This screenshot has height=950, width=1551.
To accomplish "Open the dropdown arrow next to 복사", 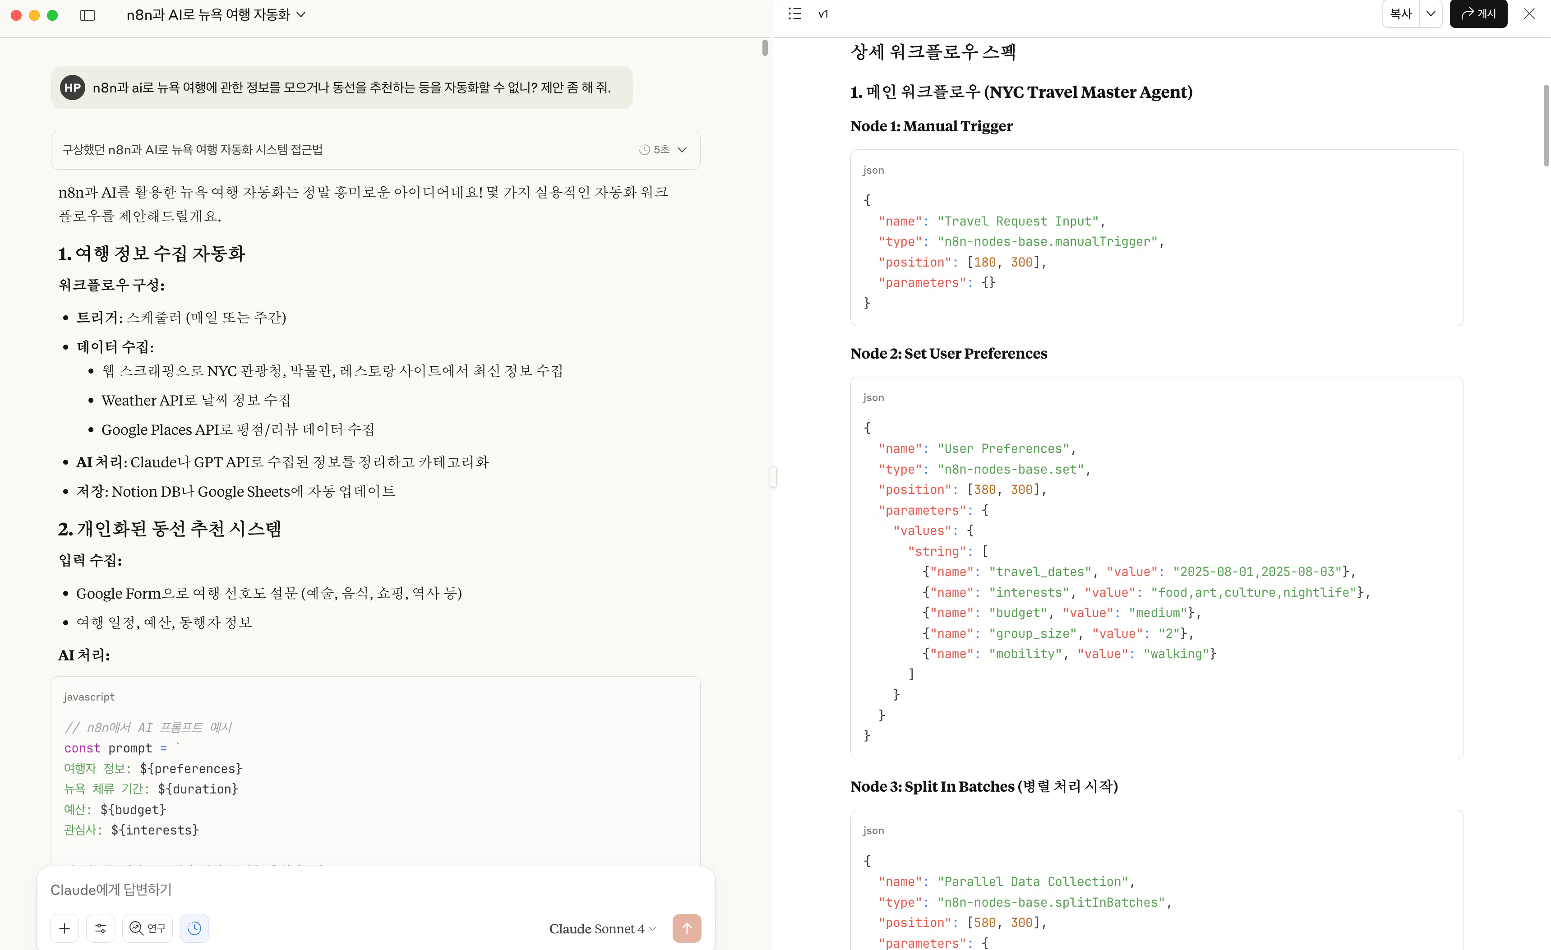I will point(1431,14).
